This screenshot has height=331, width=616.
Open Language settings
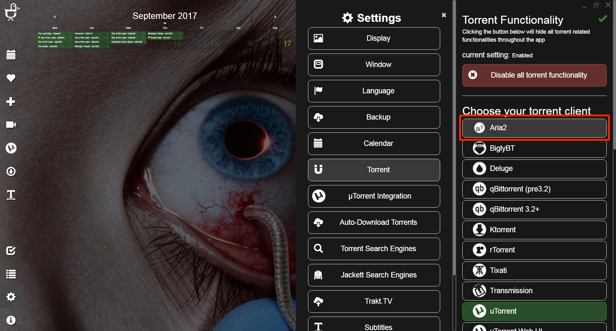coord(374,91)
